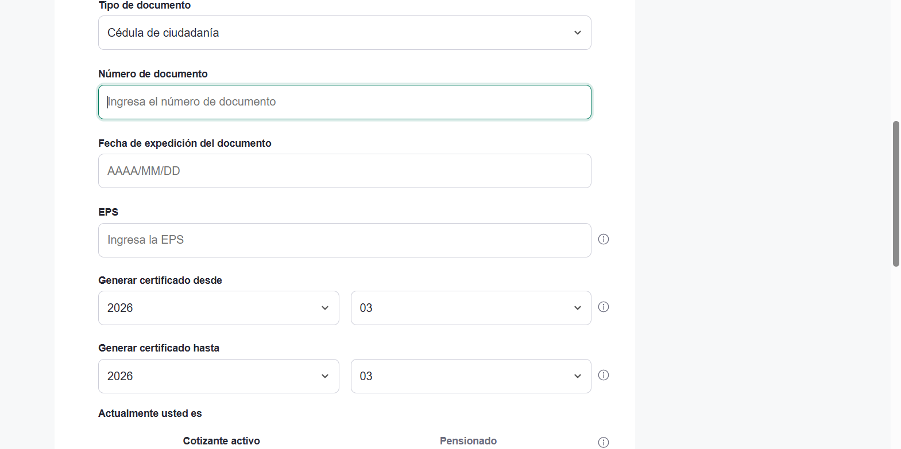Click the chevron arrow in 'Cédula de ciudadanía' field
Viewport: 901px width, 449px height.
coord(578,33)
